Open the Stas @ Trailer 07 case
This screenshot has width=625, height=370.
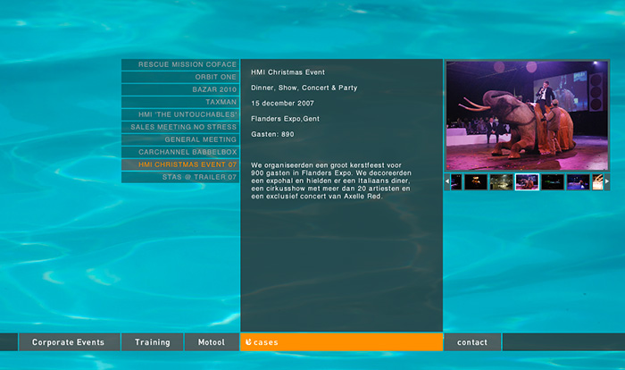[180, 177]
